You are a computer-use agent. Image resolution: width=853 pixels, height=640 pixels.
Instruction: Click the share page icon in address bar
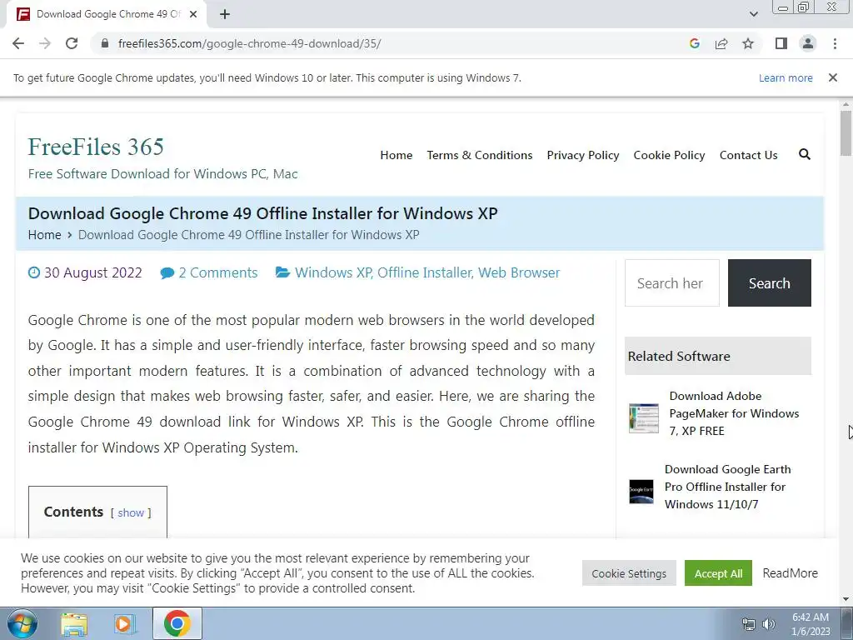pyautogui.click(x=721, y=43)
